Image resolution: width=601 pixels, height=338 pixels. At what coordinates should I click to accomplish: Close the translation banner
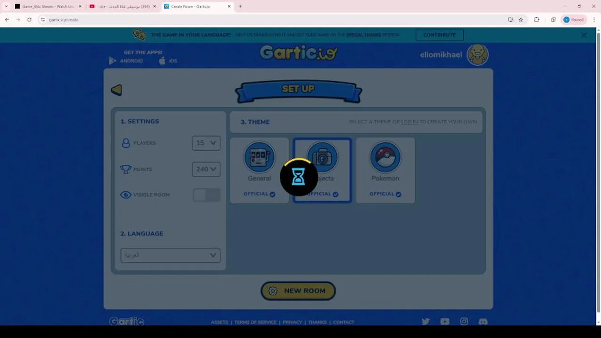click(584, 35)
